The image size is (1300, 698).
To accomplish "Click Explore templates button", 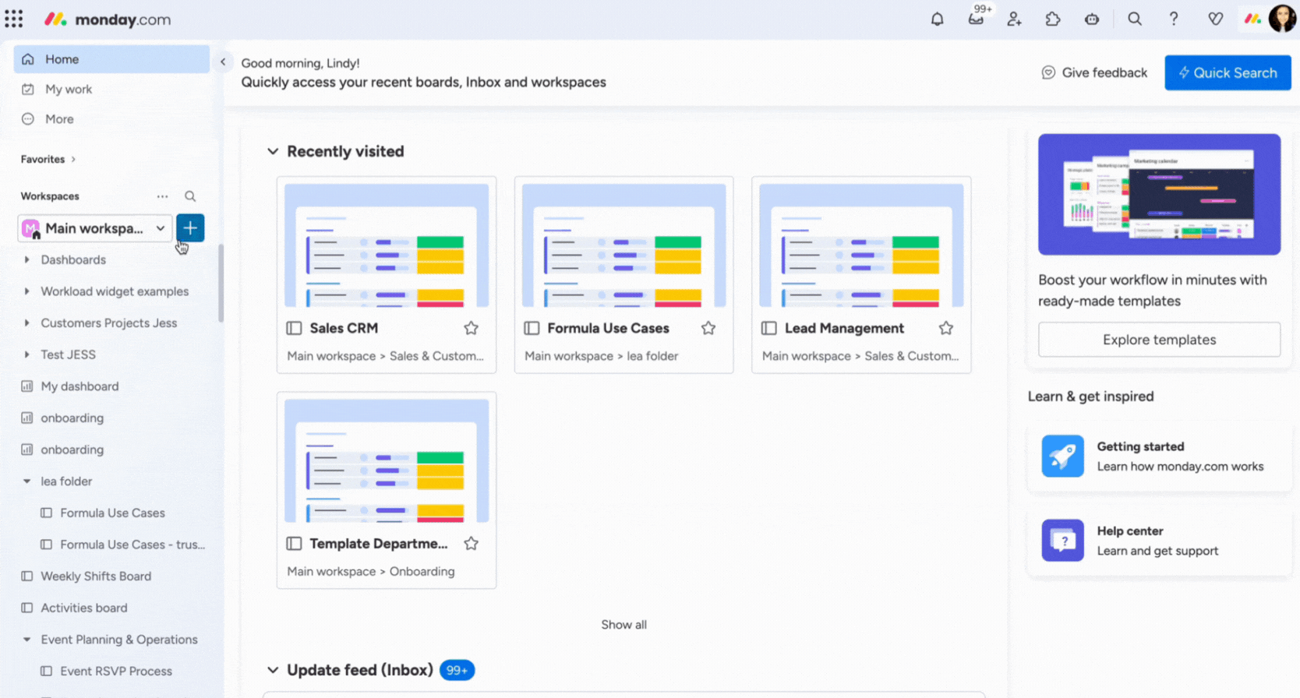I will [1159, 340].
